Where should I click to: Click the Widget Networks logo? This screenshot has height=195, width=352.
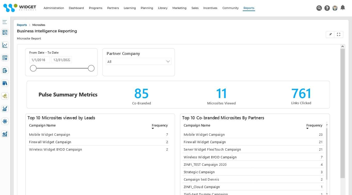click(19, 8)
